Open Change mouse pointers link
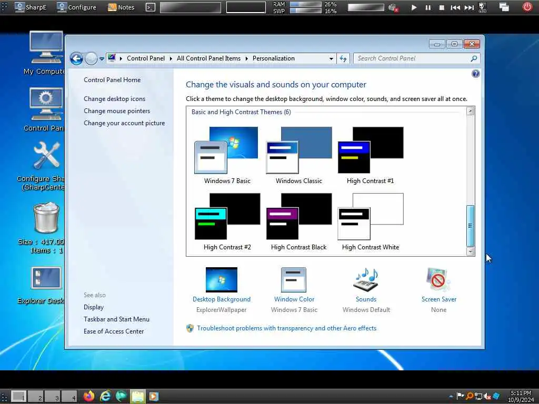 [117, 111]
